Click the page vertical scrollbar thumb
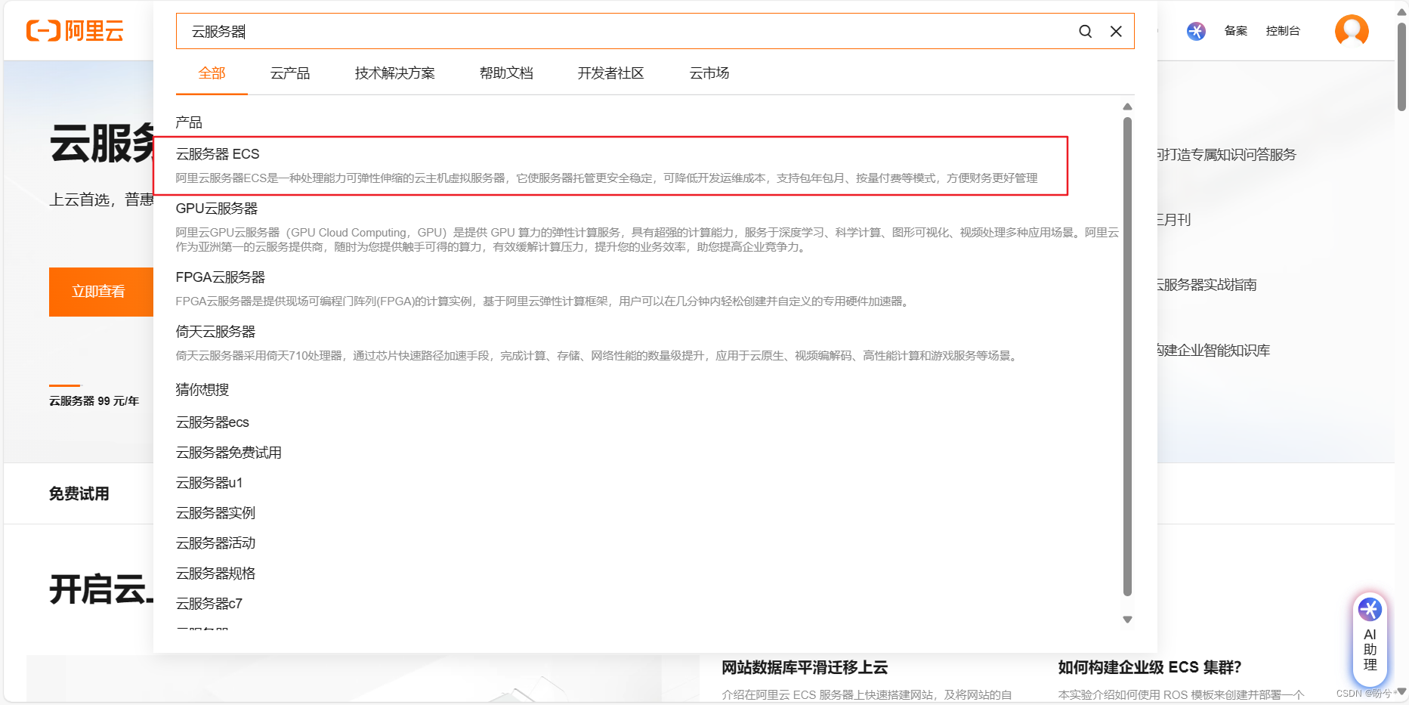The image size is (1409, 705). point(1402,66)
